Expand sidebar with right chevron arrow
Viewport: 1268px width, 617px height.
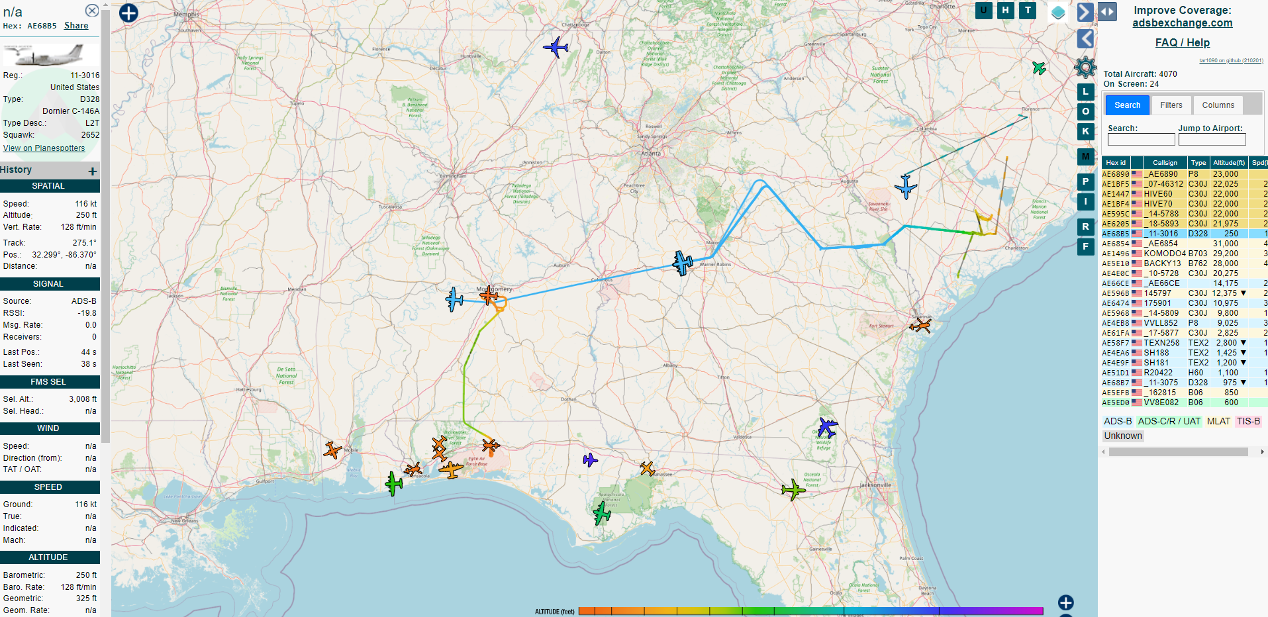tap(1085, 13)
